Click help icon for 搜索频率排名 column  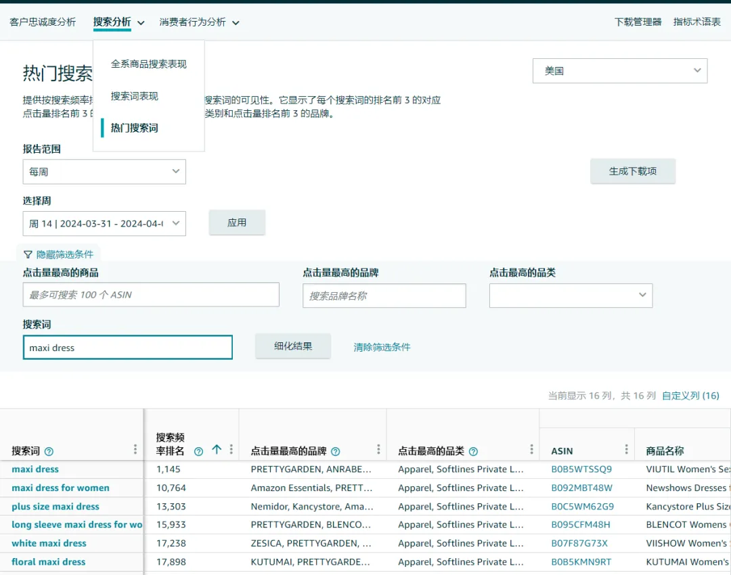pyautogui.click(x=198, y=452)
